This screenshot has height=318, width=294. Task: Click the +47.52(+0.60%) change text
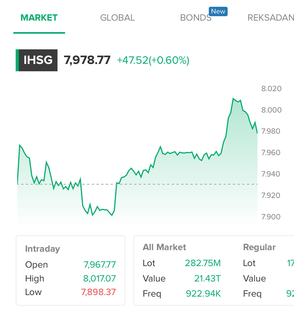[x=153, y=60]
